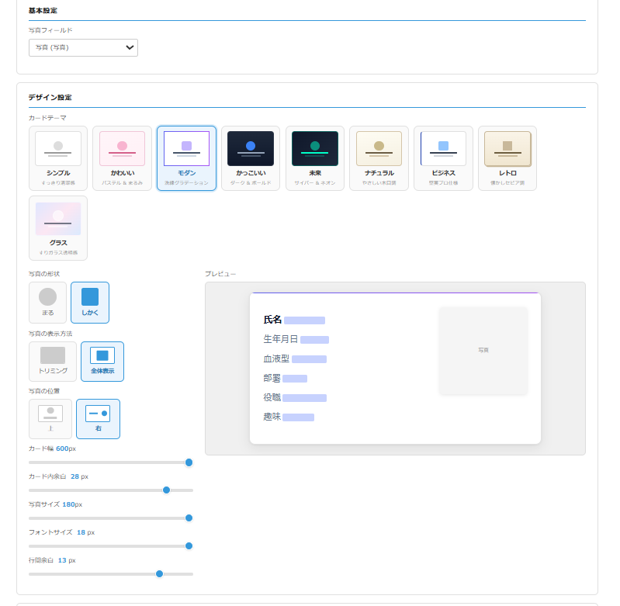Select the グラス card theme

pyautogui.click(x=58, y=228)
